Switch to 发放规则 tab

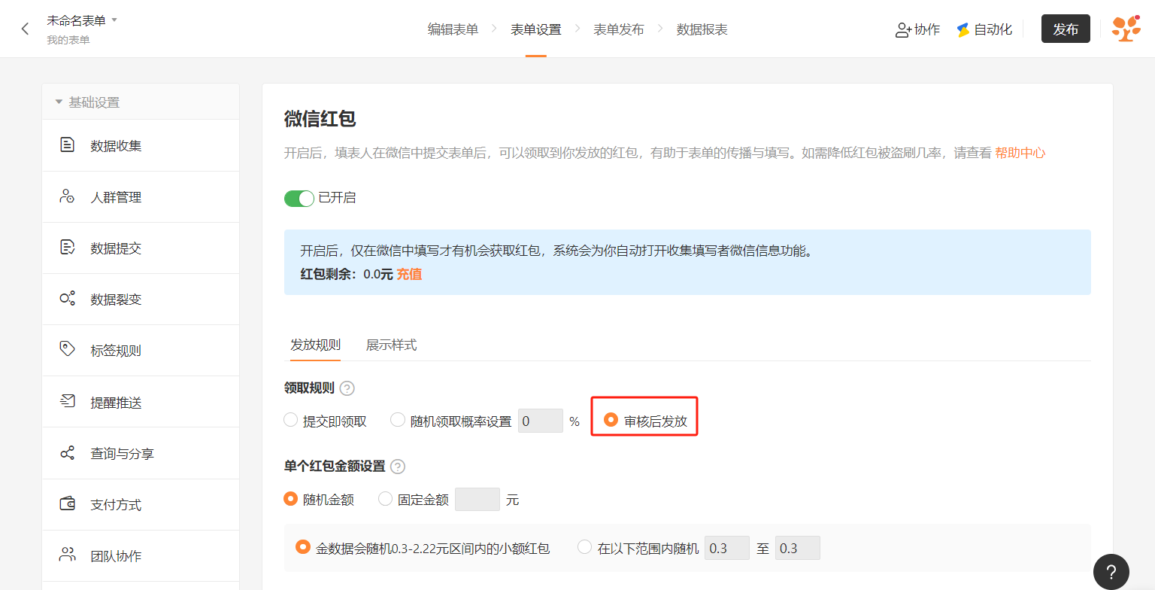[x=315, y=345]
